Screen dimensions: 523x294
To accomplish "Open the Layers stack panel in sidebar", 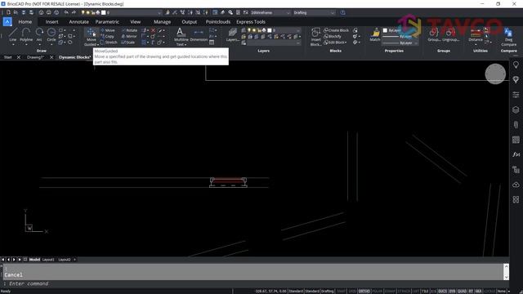I will (x=516, y=109).
